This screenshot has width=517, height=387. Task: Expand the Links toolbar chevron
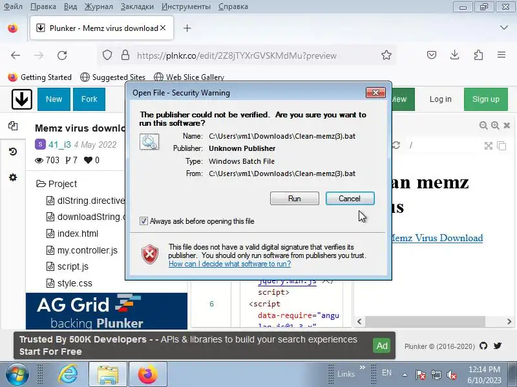coord(362,367)
